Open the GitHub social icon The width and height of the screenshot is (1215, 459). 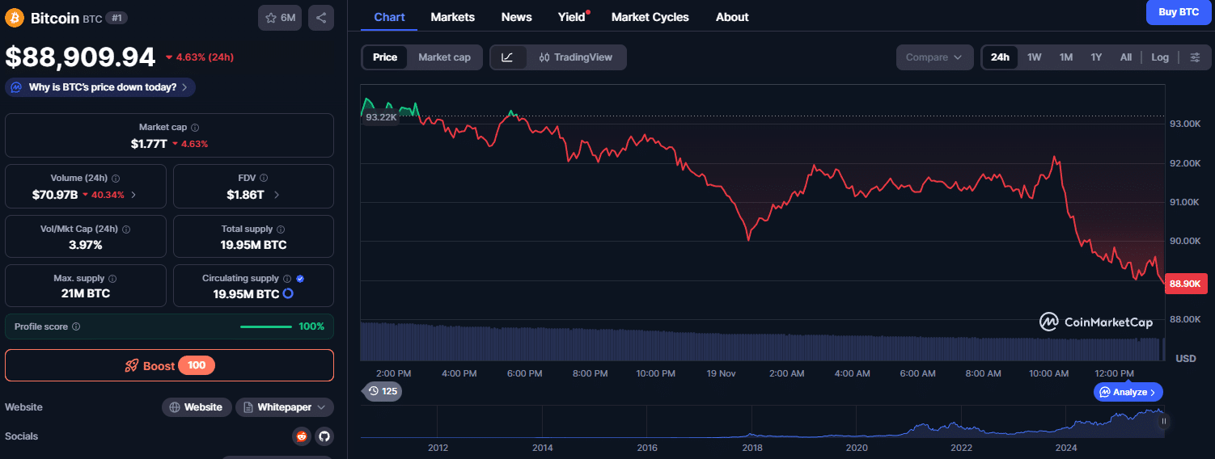[x=324, y=436]
